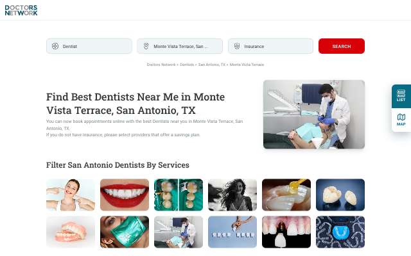
Task: Open Dentists breadcrumb link
Action: tap(187, 65)
